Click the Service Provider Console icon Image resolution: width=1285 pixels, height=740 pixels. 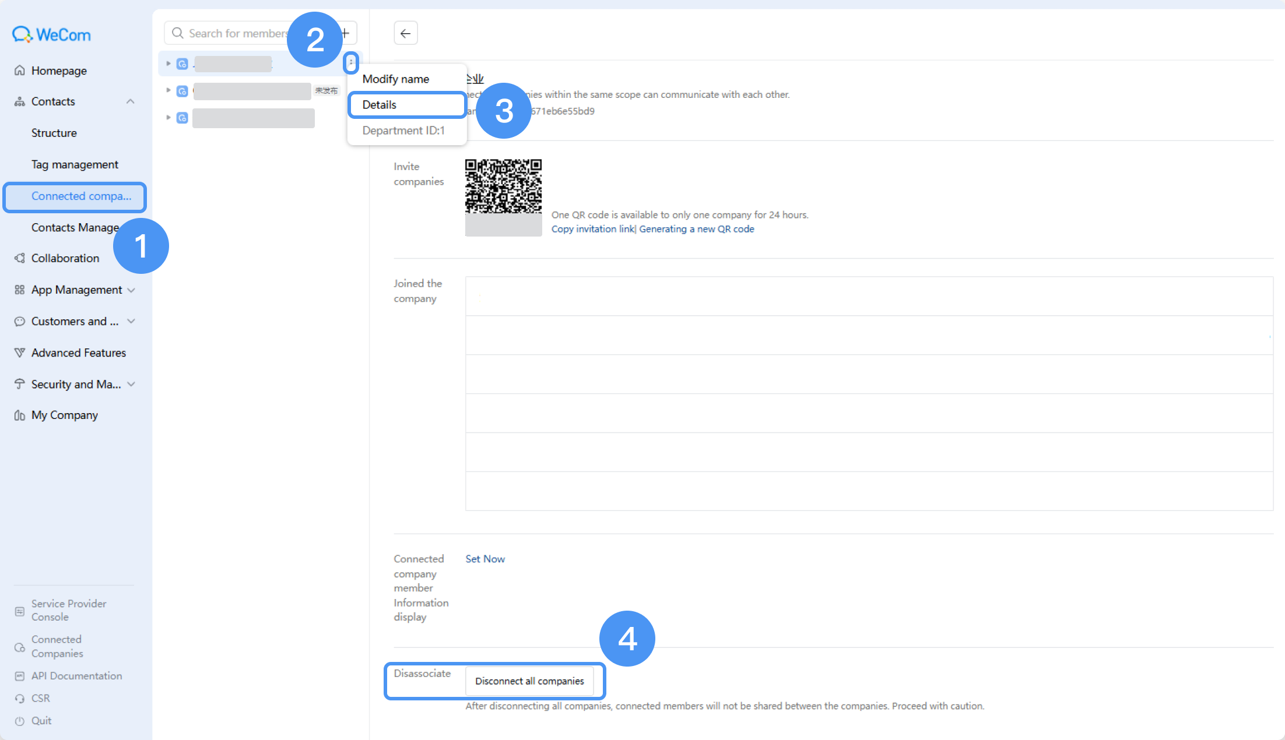pyautogui.click(x=20, y=611)
